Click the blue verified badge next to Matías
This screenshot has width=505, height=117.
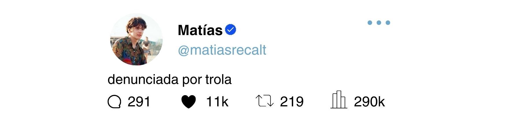(231, 30)
